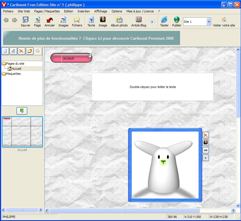This screenshot has height=221, width=241.
Task: Open the Site 1 dropdown
Action: point(209,22)
